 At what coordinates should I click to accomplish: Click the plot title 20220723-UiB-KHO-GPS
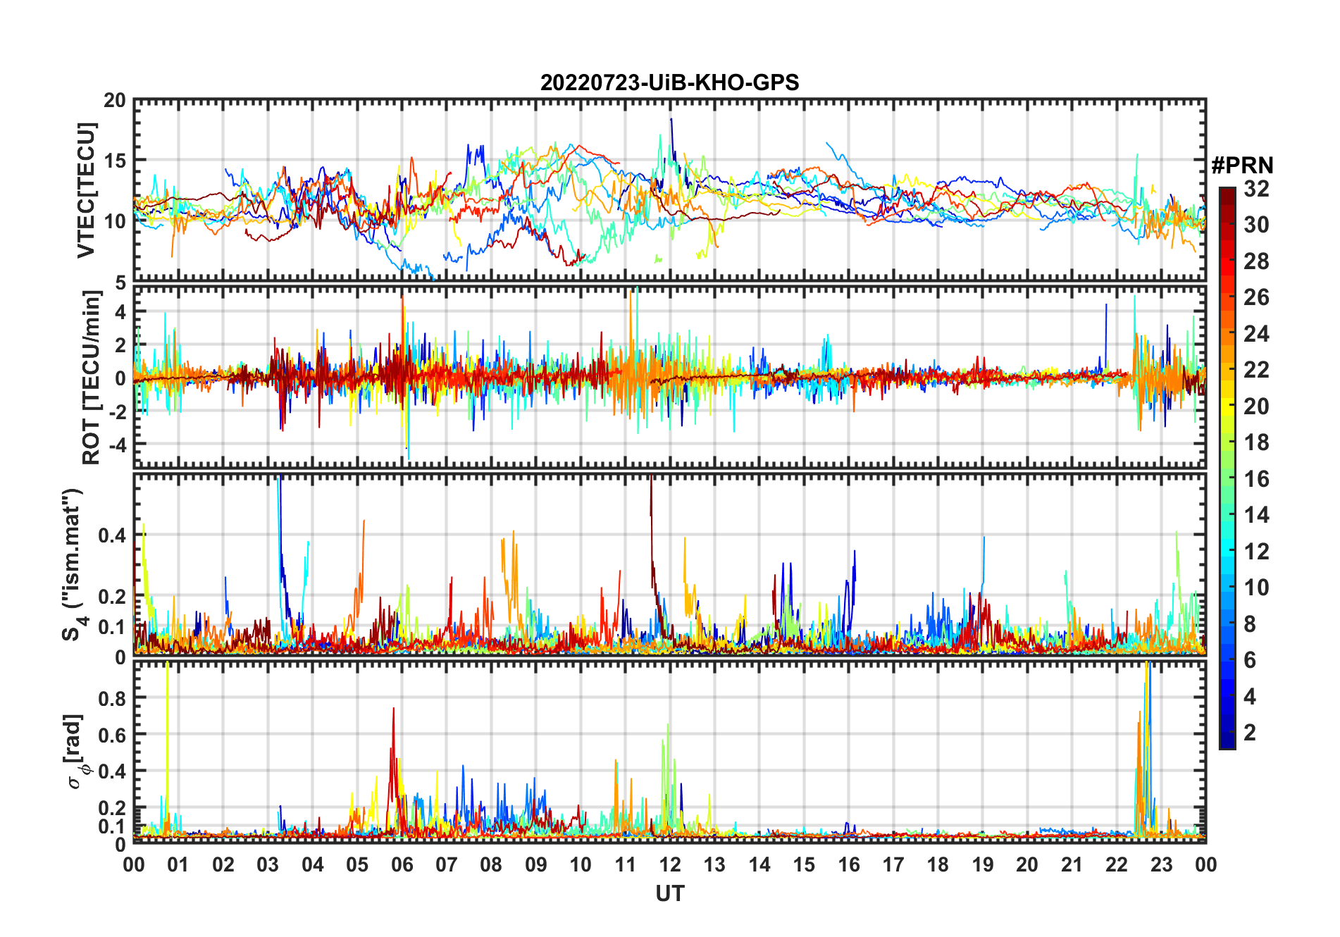[x=669, y=82]
